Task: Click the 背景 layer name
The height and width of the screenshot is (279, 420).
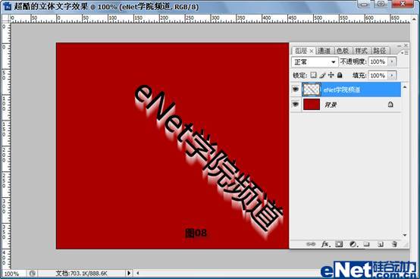Action: [331, 105]
